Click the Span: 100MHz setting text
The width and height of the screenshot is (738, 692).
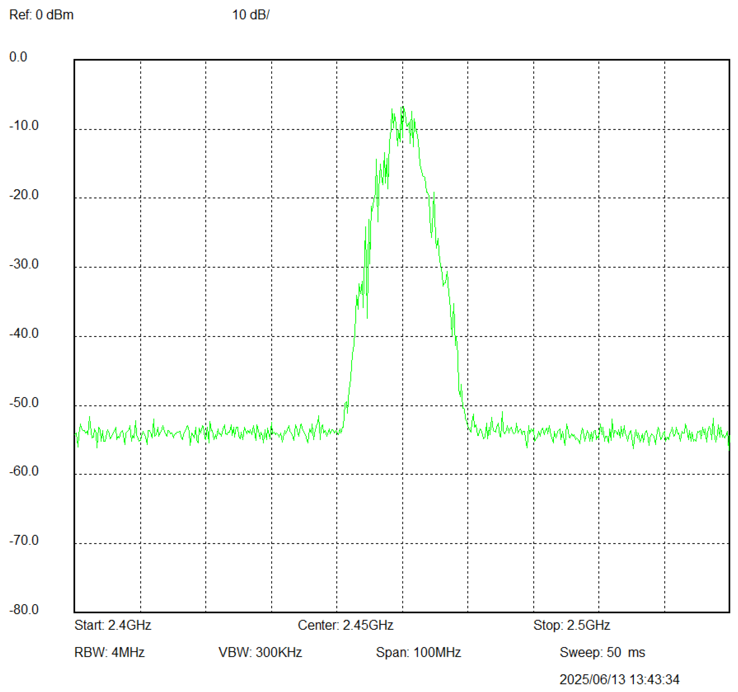418,652
